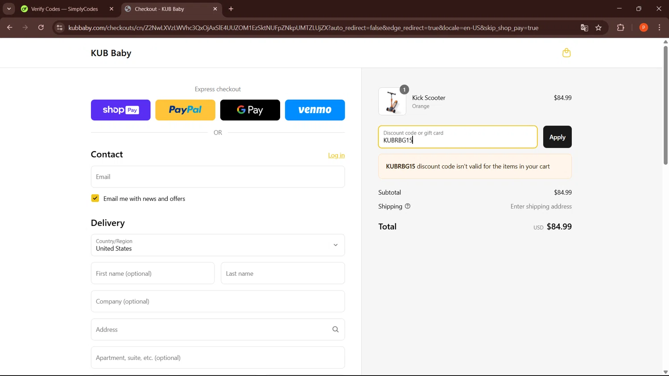This screenshot has height=376, width=669.
Task: Click the address search magnifier icon
Action: pos(335,330)
